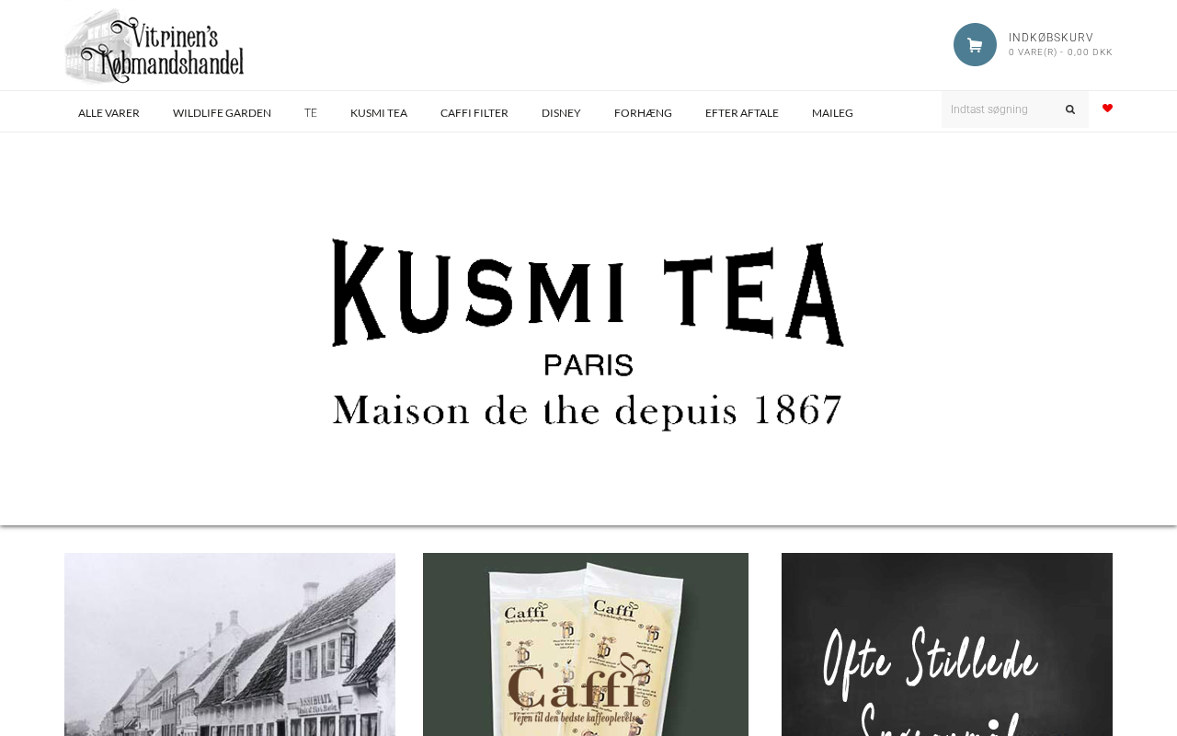Open the old street photograph tile
1177x736 pixels.
230,644
